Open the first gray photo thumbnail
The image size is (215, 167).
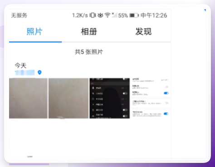coord(28,98)
